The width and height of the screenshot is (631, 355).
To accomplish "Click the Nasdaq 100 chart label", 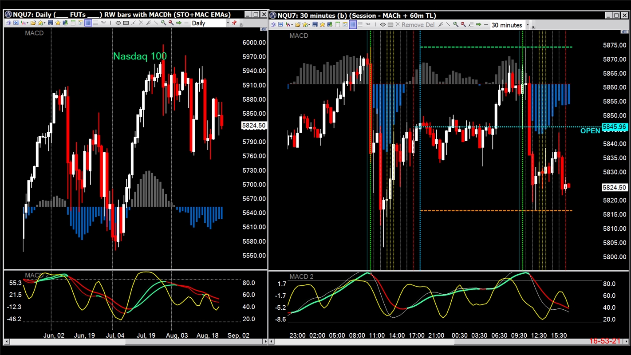I will pos(140,56).
